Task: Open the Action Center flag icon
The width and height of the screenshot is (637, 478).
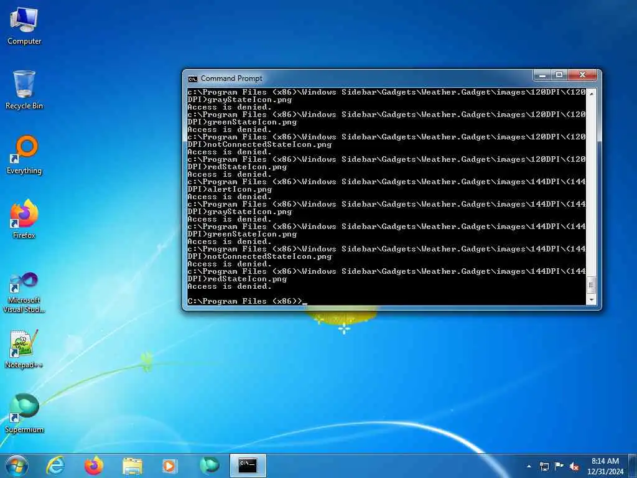Action: coord(559,466)
